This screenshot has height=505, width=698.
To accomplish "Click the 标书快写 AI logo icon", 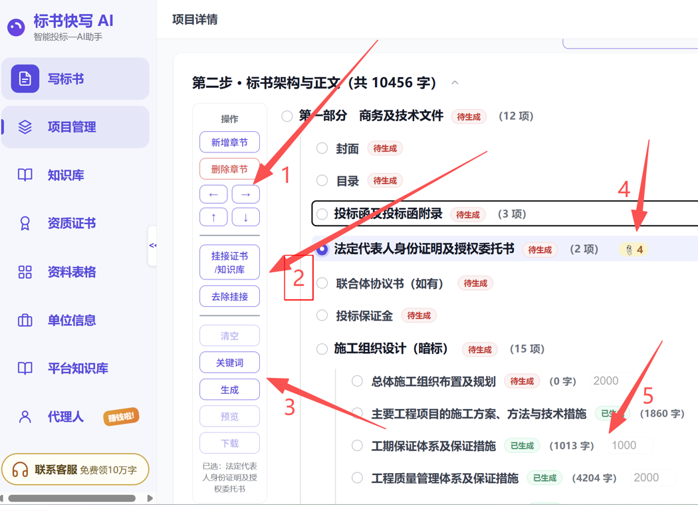I will point(16,28).
